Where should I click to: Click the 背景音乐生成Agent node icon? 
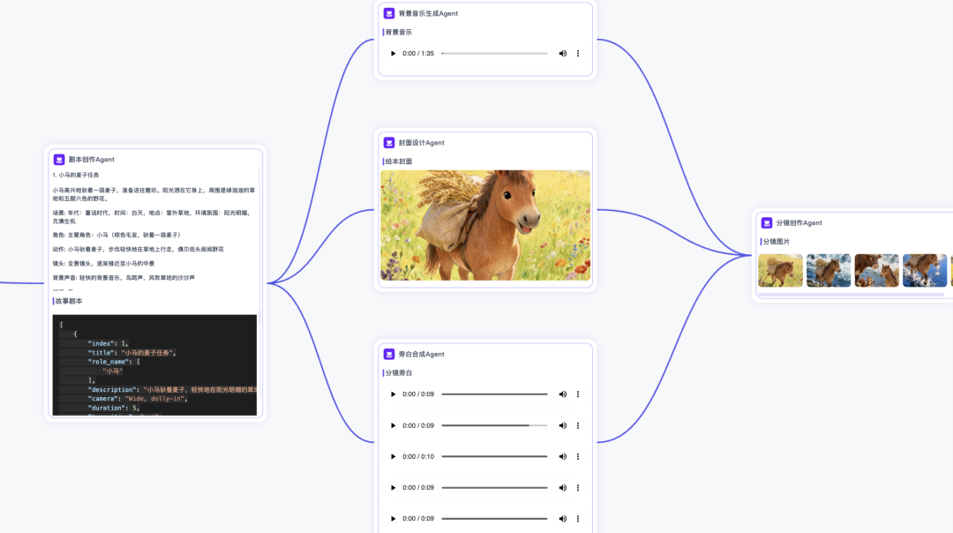389,13
